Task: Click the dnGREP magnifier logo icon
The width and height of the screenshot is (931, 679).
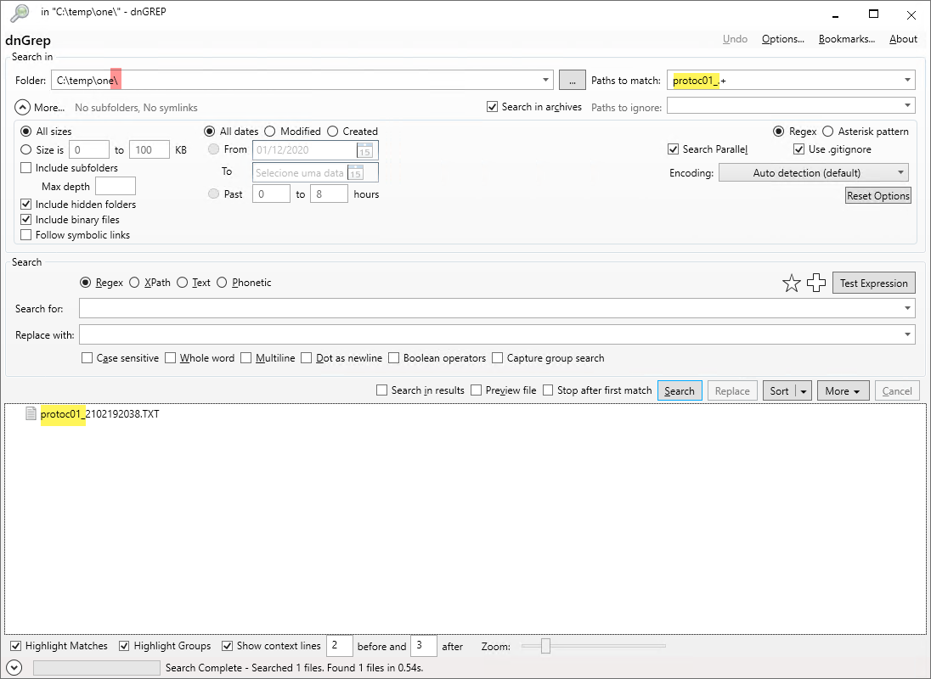Action: (19, 13)
